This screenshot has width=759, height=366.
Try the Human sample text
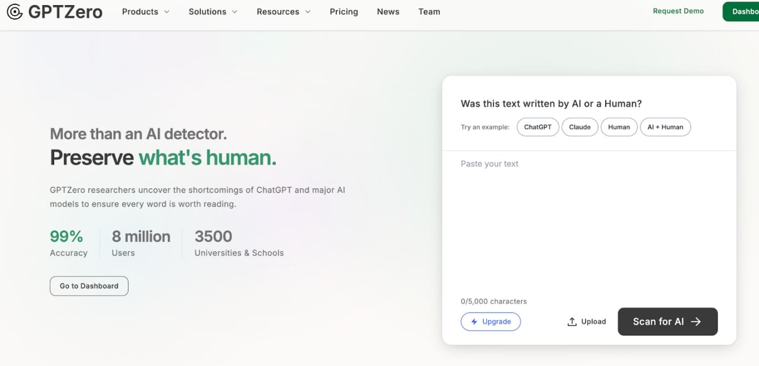(x=619, y=127)
